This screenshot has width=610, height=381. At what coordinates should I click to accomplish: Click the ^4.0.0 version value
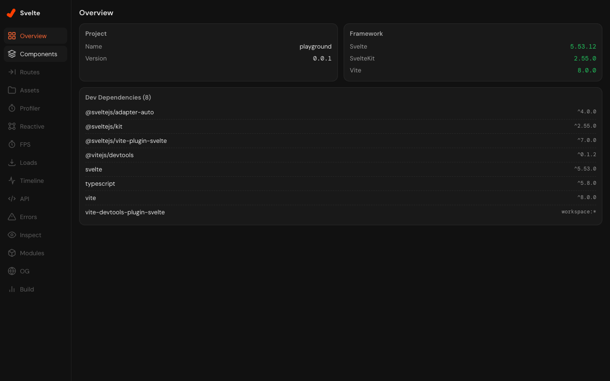pos(587,112)
